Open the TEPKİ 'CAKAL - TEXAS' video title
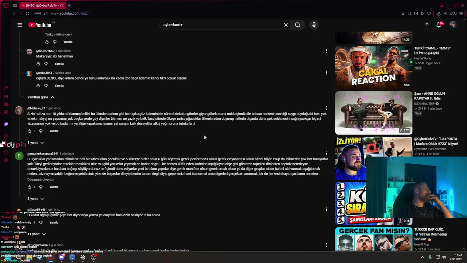 coord(432,51)
